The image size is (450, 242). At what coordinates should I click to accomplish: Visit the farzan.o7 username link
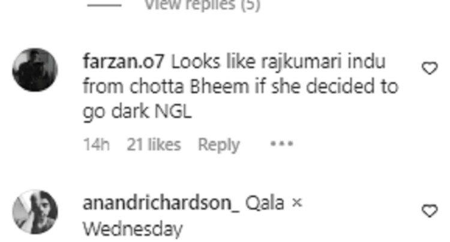point(124,62)
